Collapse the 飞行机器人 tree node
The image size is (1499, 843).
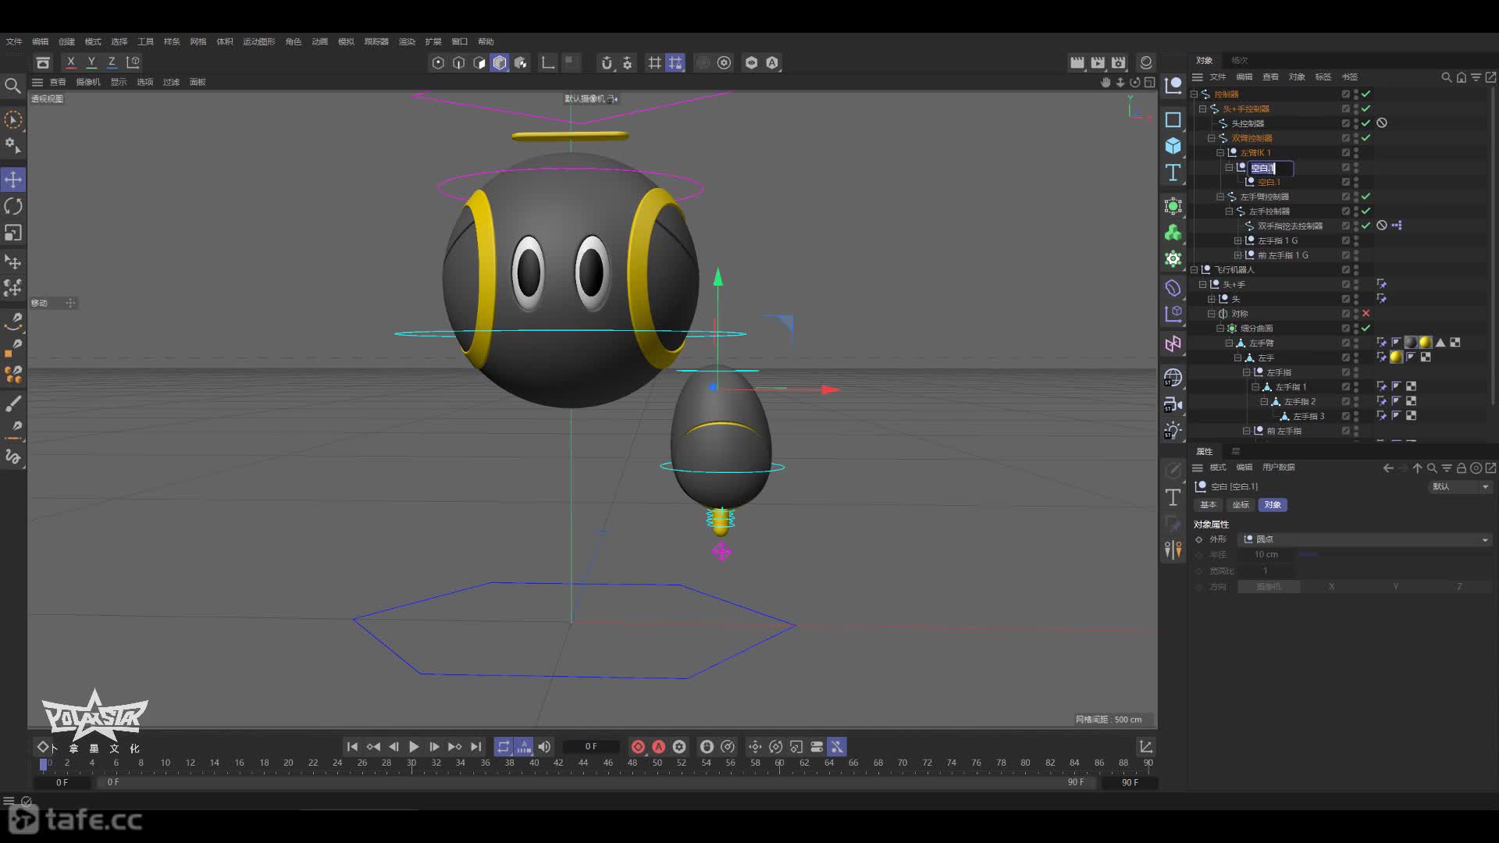1194,269
